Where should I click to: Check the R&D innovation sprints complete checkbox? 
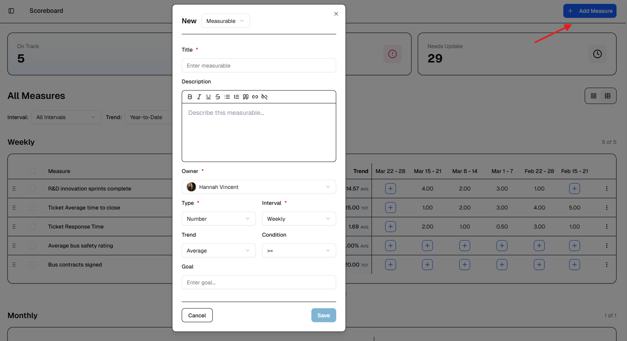coord(33,189)
